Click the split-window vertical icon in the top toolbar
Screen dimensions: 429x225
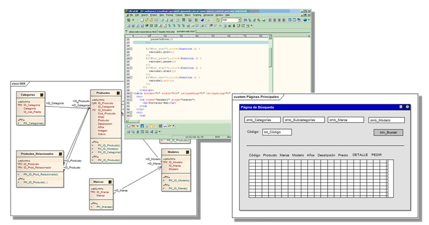point(294,20)
